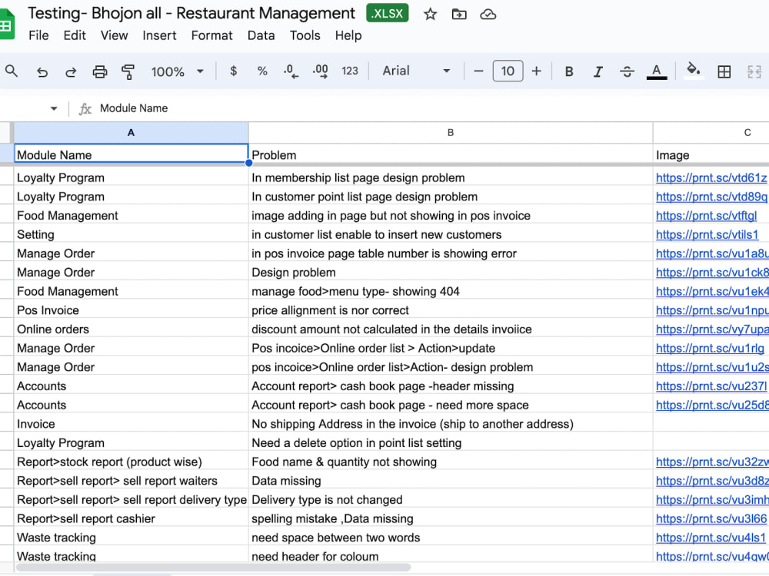Viewport: 769px width, 576px height.
Task: Open the search menus magnifier icon
Action: (12, 71)
